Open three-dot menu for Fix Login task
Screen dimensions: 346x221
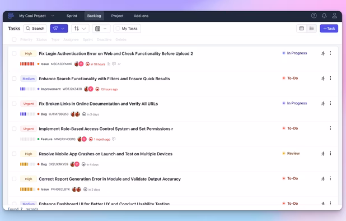click(x=330, y=53)
